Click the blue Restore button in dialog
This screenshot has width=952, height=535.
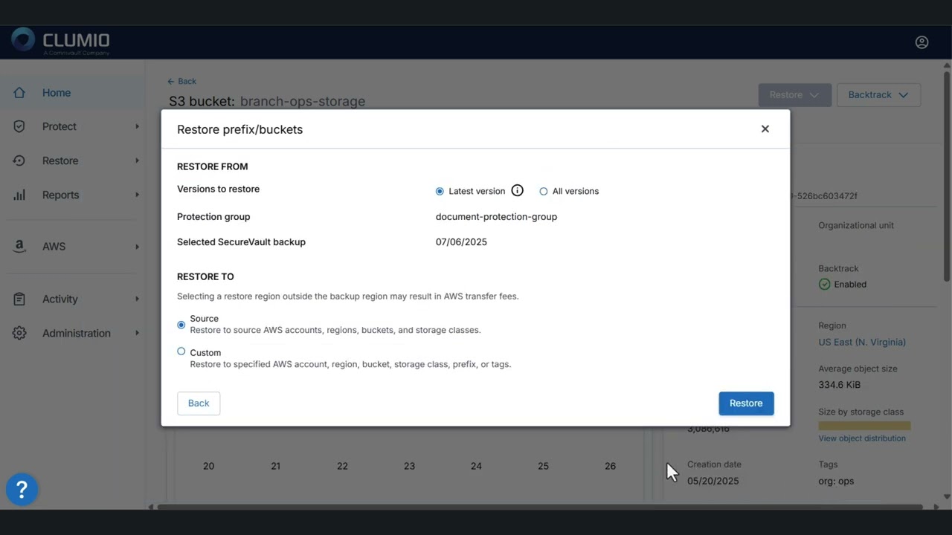[746, 403]
